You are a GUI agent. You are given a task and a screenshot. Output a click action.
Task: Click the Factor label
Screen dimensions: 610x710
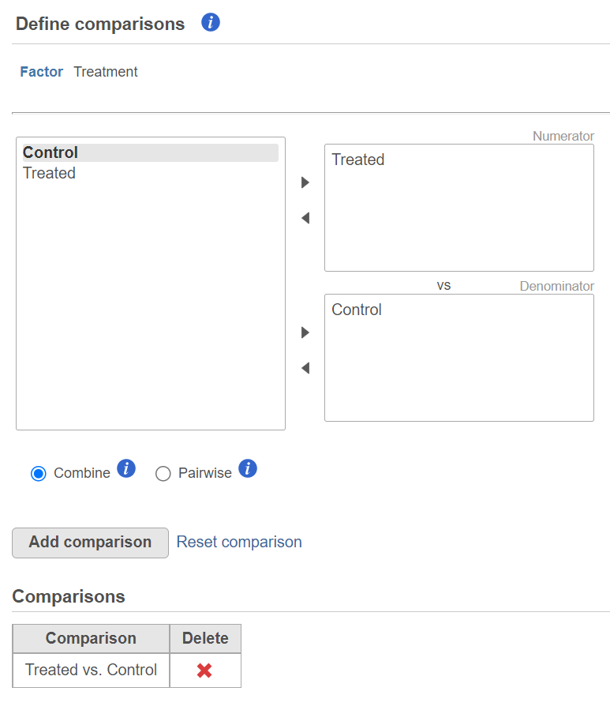pos(41,72)
